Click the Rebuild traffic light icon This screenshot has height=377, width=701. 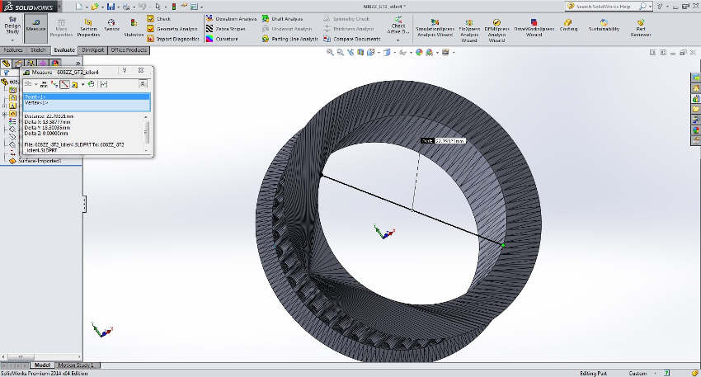click(x=174, y=7)
